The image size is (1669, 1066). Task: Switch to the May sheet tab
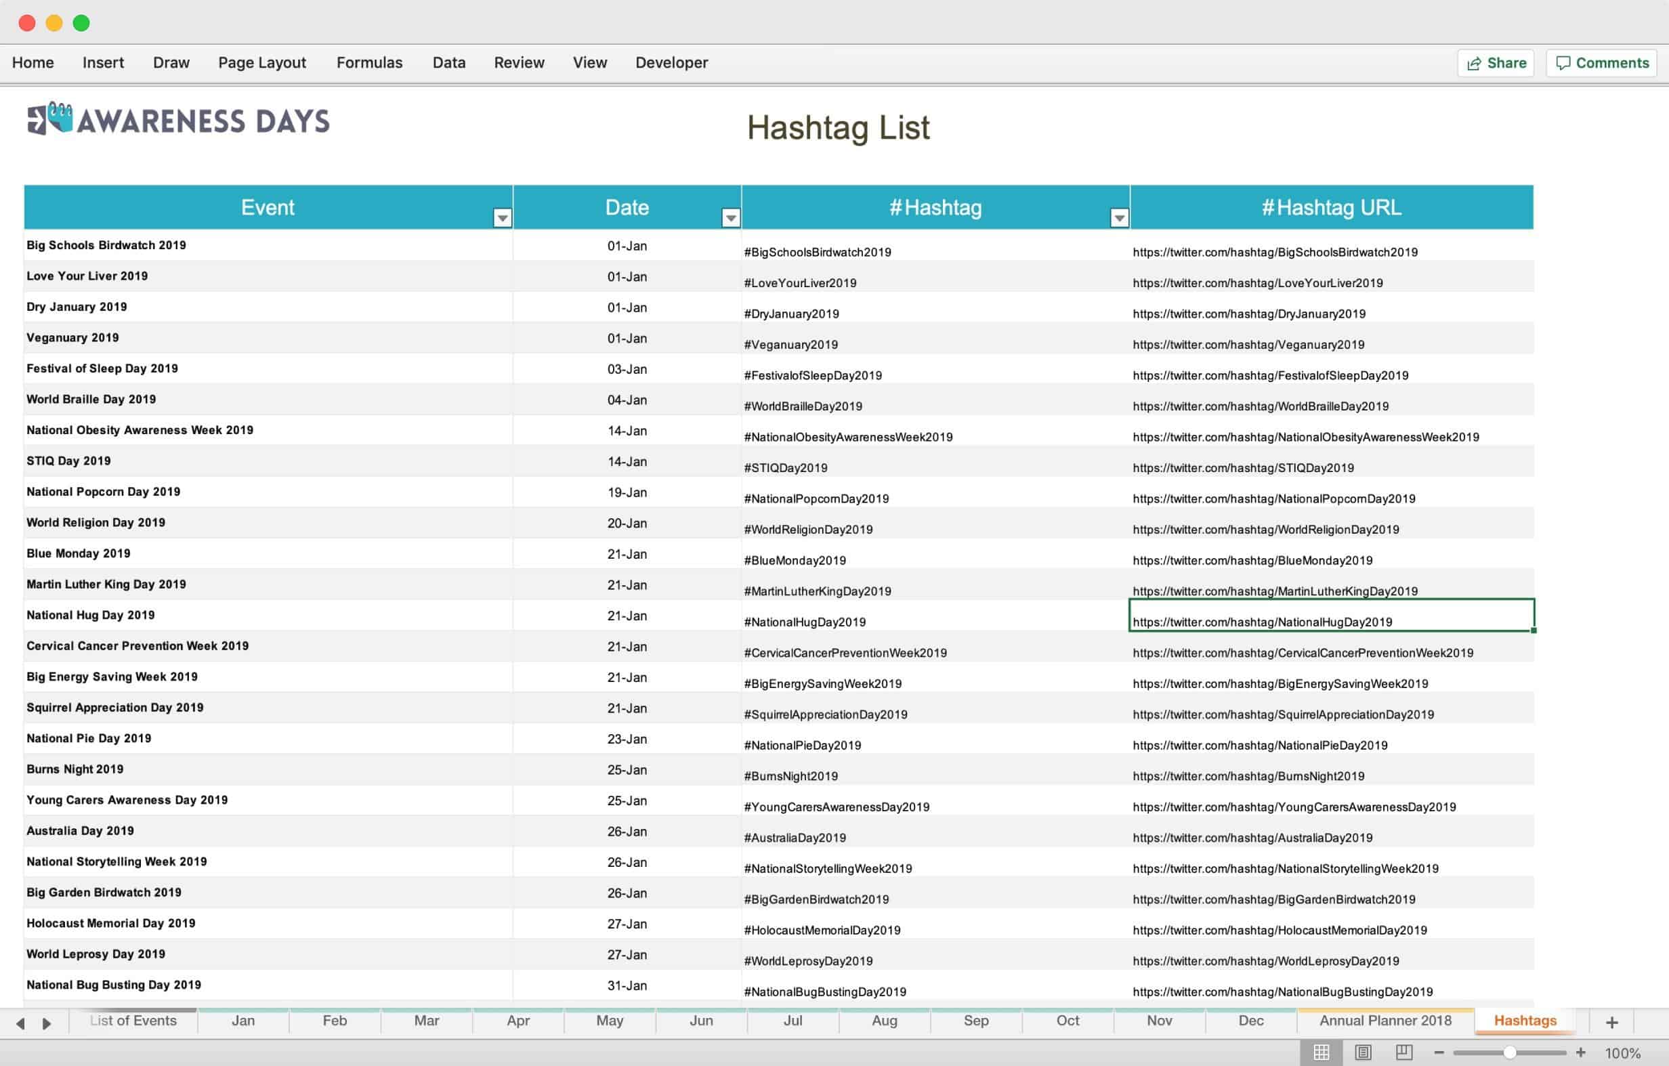[x=610, y=1021]
